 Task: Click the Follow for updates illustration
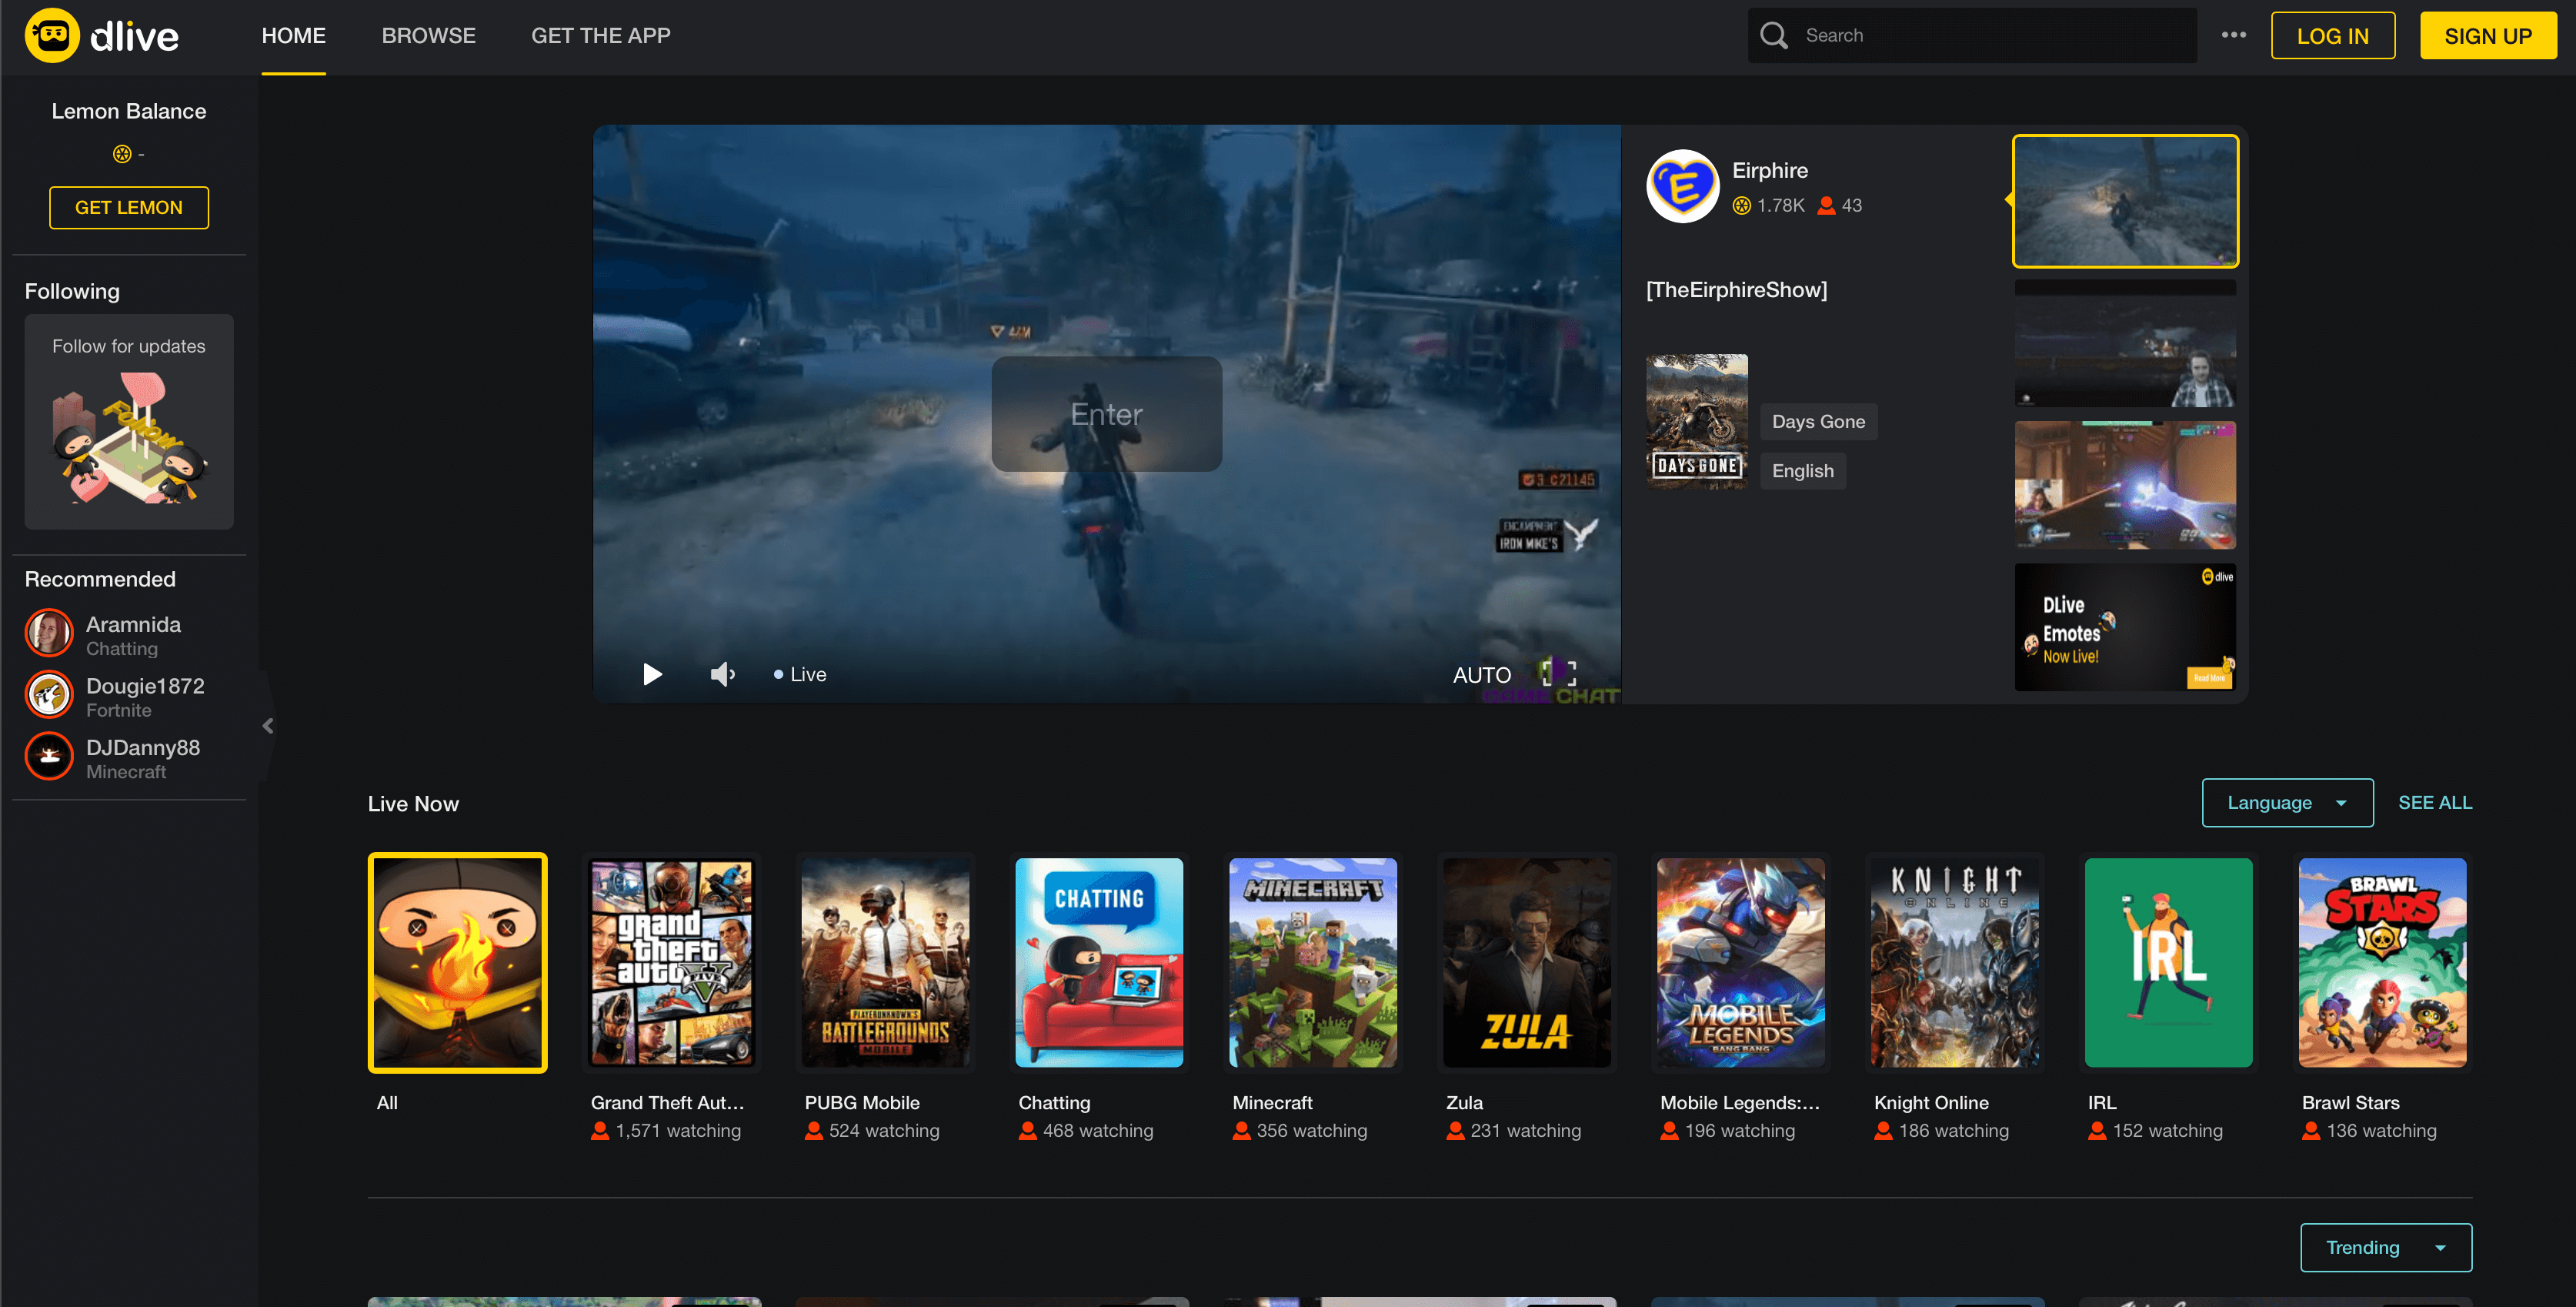tap(129, 437)
